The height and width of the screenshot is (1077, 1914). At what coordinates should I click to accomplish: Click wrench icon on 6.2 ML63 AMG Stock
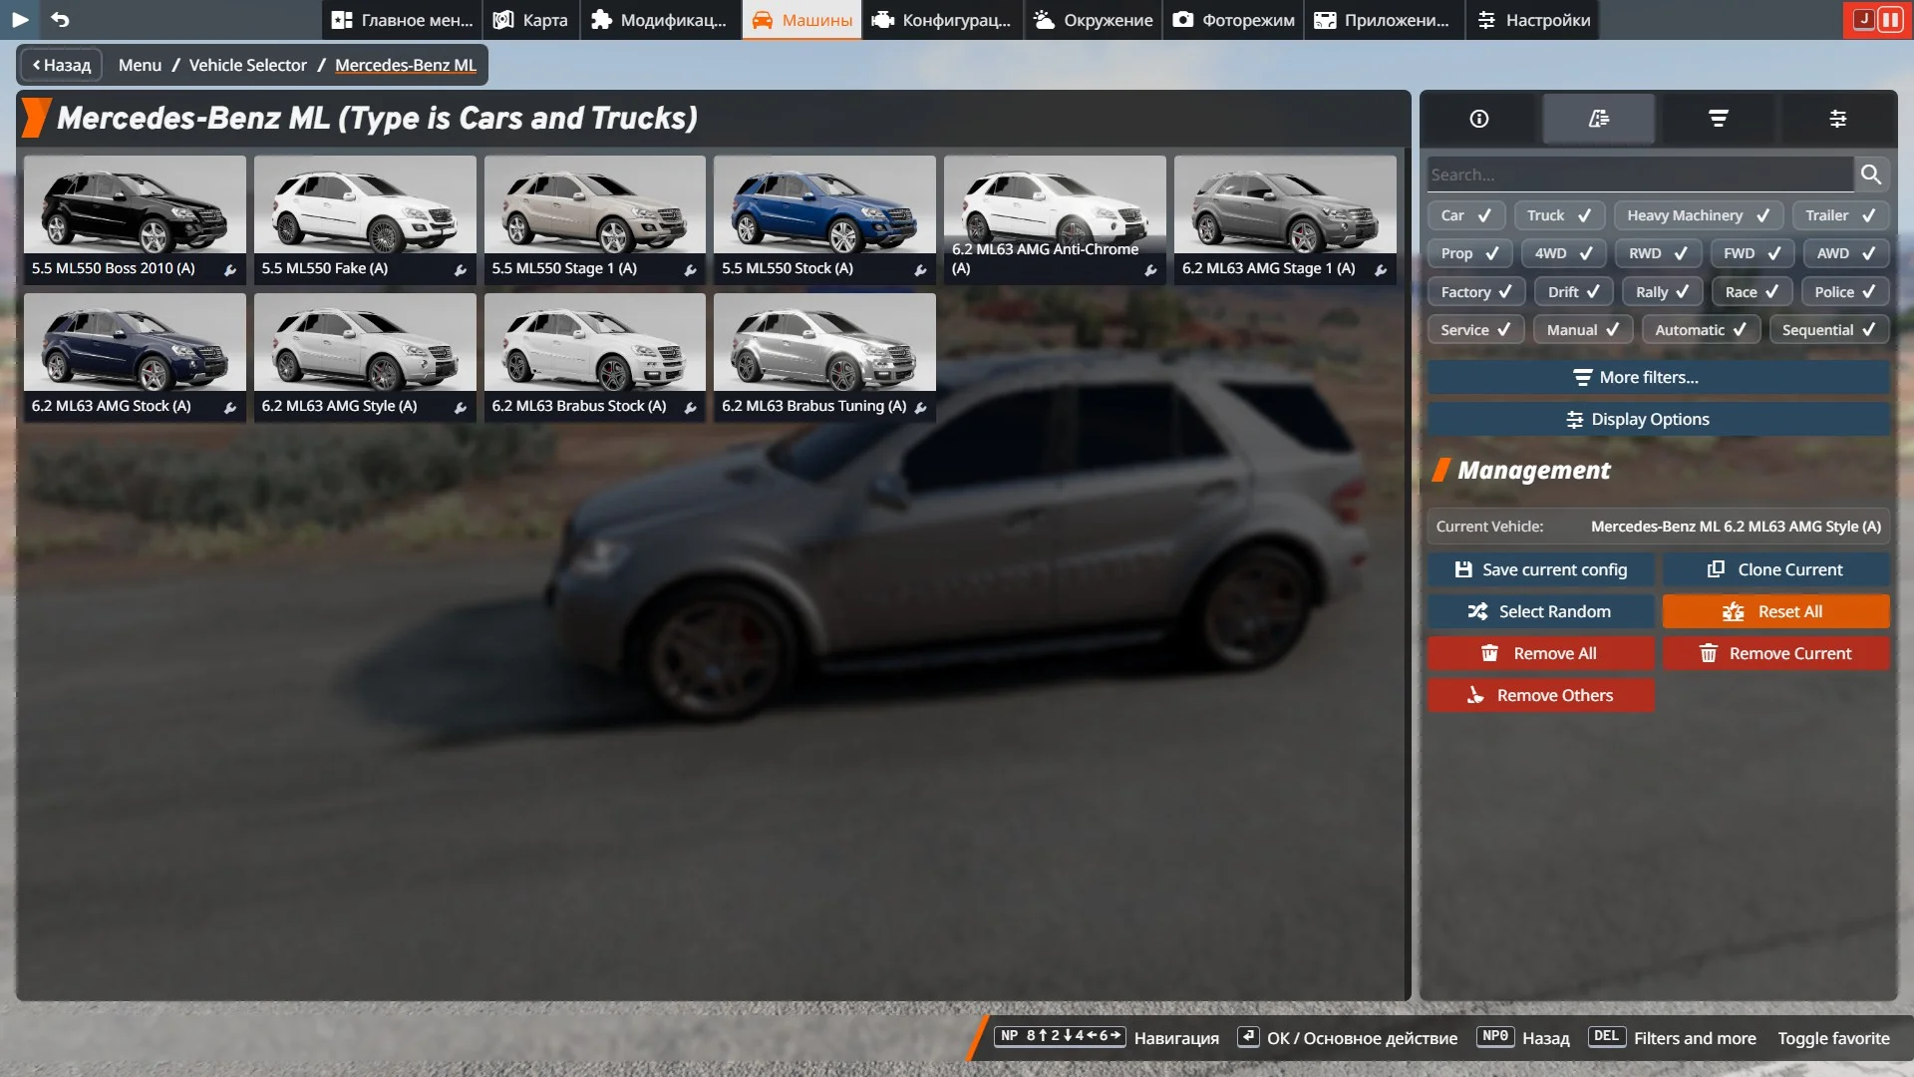pyautogui.click(x=230, y=408)
